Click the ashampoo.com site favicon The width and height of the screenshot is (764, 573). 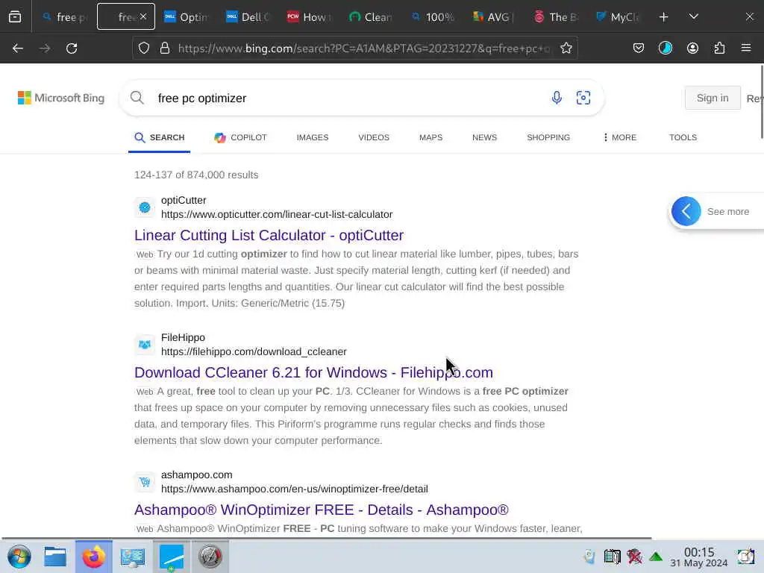145,483
